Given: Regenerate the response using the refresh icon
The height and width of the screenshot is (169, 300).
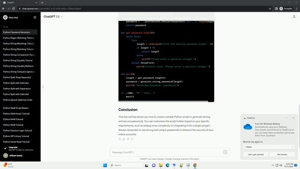Looking at the screenshot, I should coord(132,139).
